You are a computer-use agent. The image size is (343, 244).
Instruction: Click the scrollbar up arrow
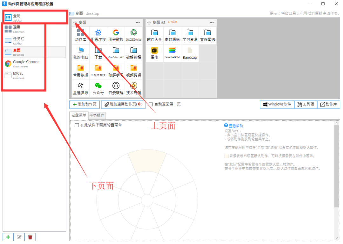337,123
